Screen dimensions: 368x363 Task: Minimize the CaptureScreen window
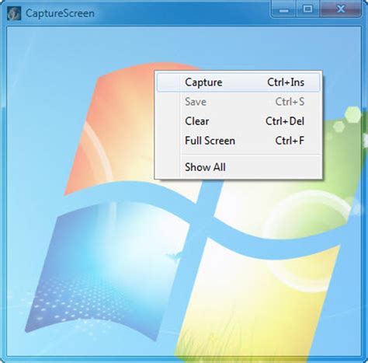(283, 9)
